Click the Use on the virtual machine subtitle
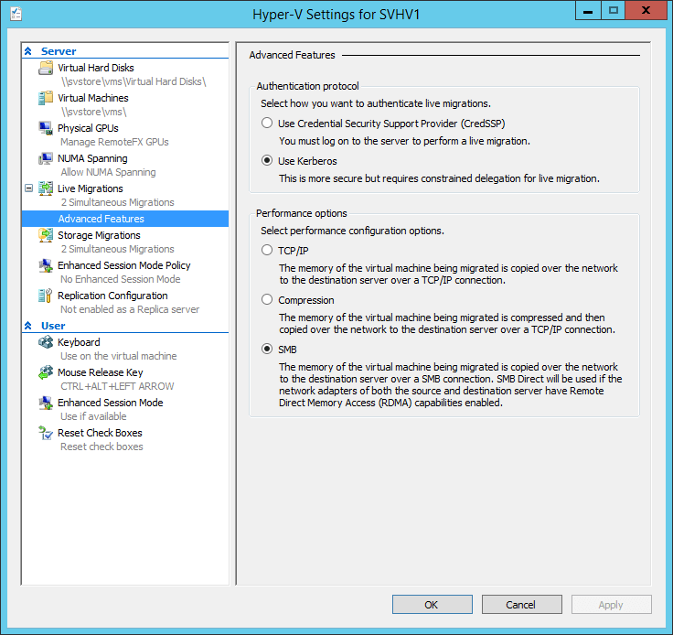This screenshot has width=673, height=635. 119,356
